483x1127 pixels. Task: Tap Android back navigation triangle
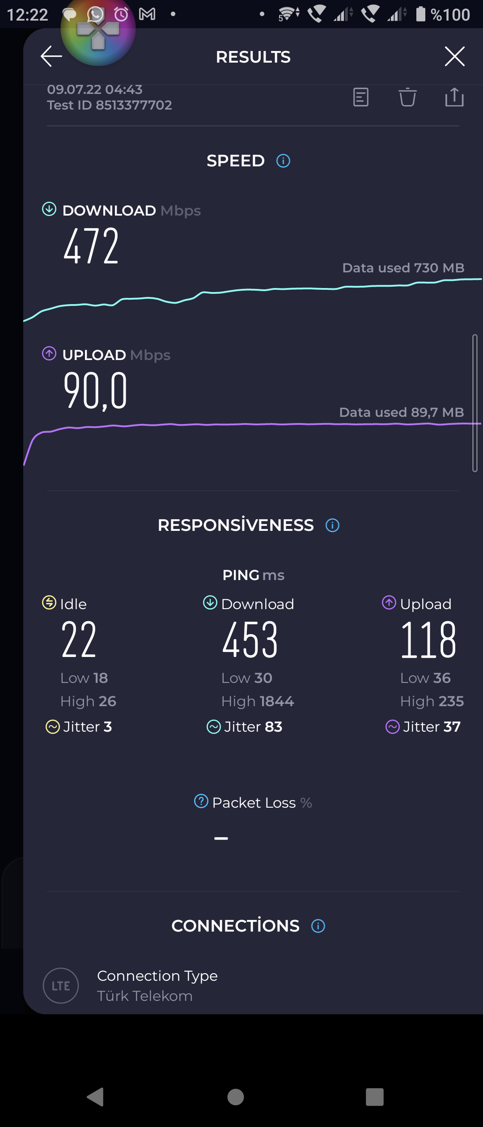click(95, 1097)
